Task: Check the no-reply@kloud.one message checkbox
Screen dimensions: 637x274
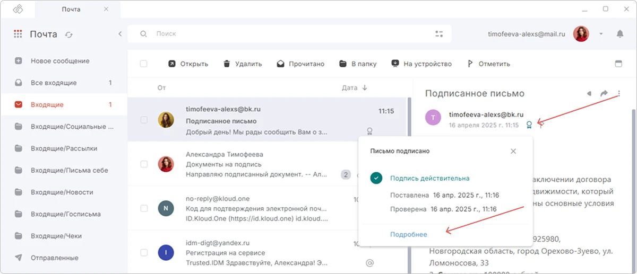Action: click(x=144, y=208)
